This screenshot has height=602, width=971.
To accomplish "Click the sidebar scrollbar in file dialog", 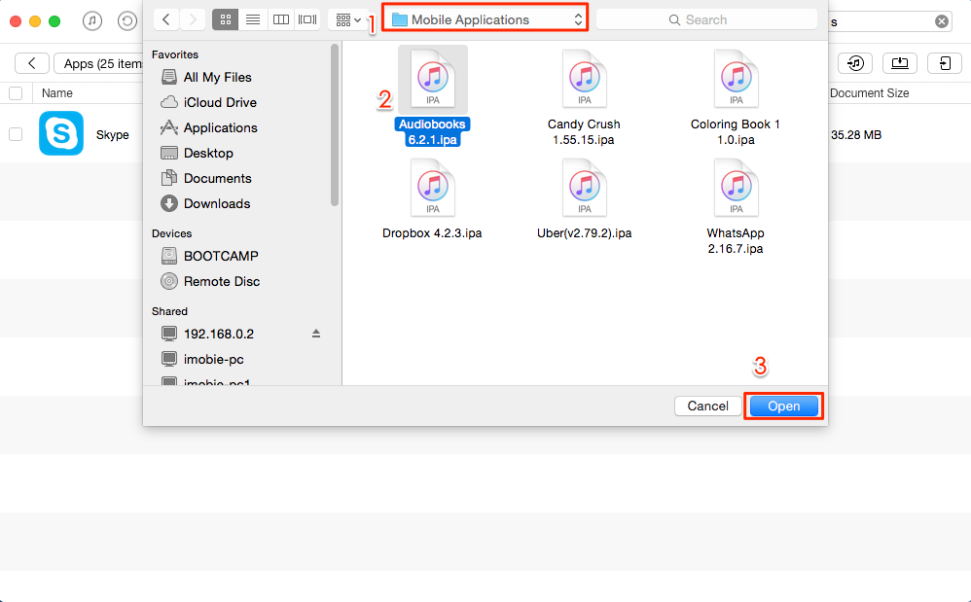I will click(x=335, y=125).
